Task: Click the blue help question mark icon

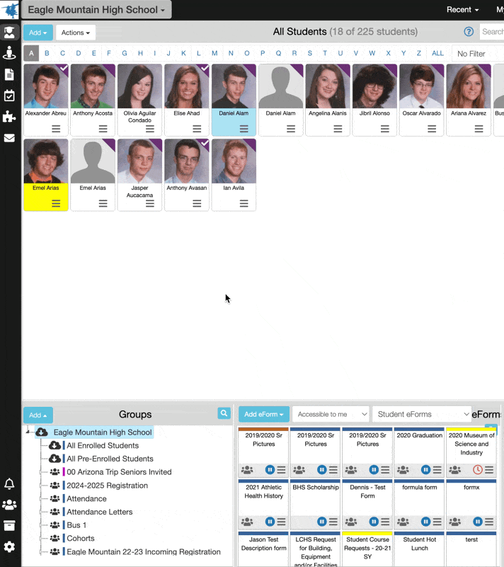Action: point(469,32)
